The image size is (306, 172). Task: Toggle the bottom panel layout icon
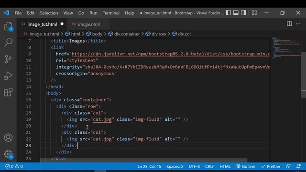pyautogui.click(x=236, y=13)
